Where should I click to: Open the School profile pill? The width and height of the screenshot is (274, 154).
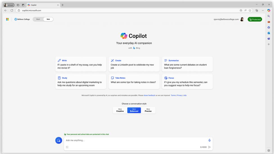[x=9, y=5]
